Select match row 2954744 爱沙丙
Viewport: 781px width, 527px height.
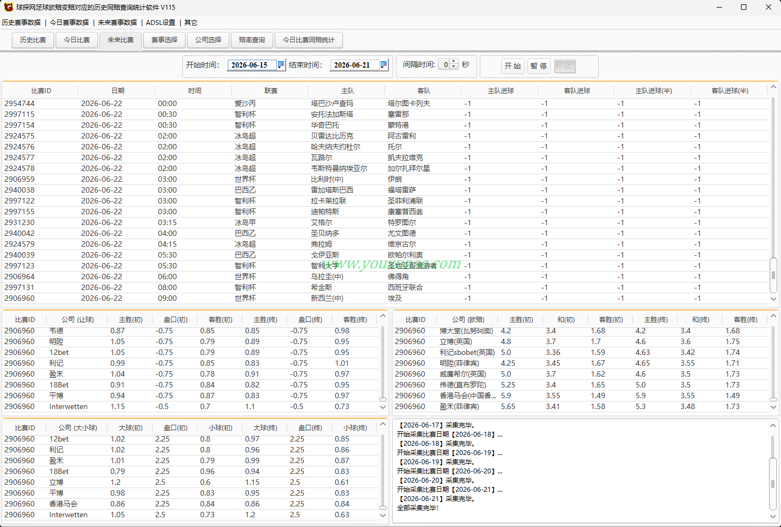pyautogui.click(x=385, y=103)
